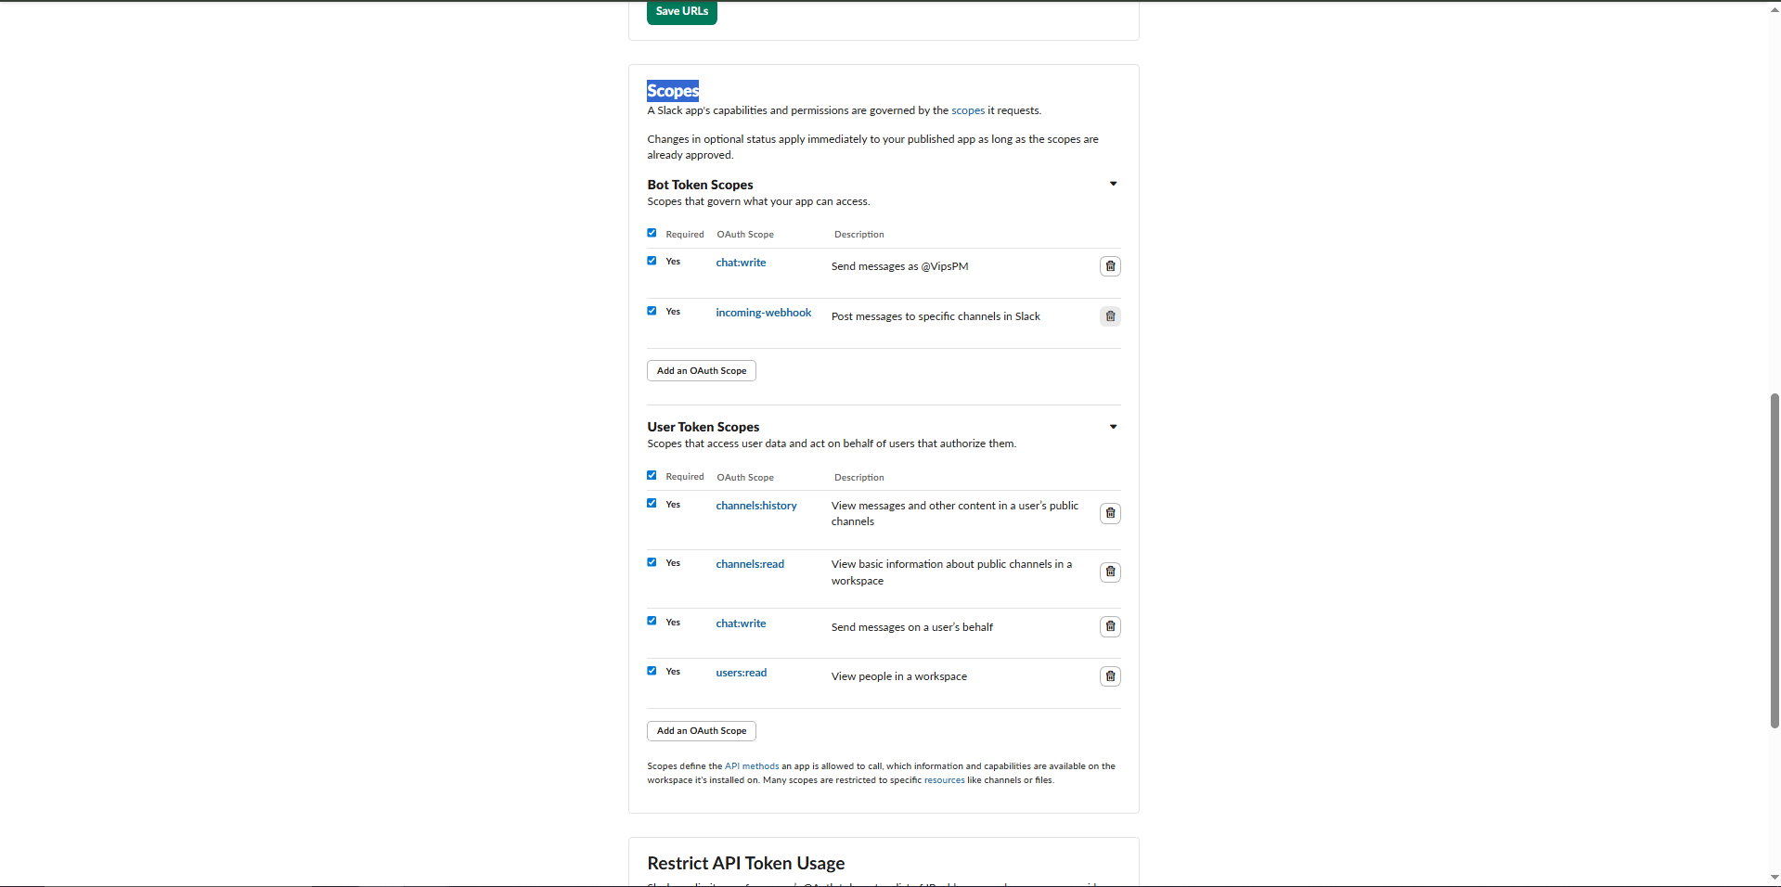Add an OAuth Scope under Bot Token Scopes
The image size is (1781, 887).
point(701,370)
